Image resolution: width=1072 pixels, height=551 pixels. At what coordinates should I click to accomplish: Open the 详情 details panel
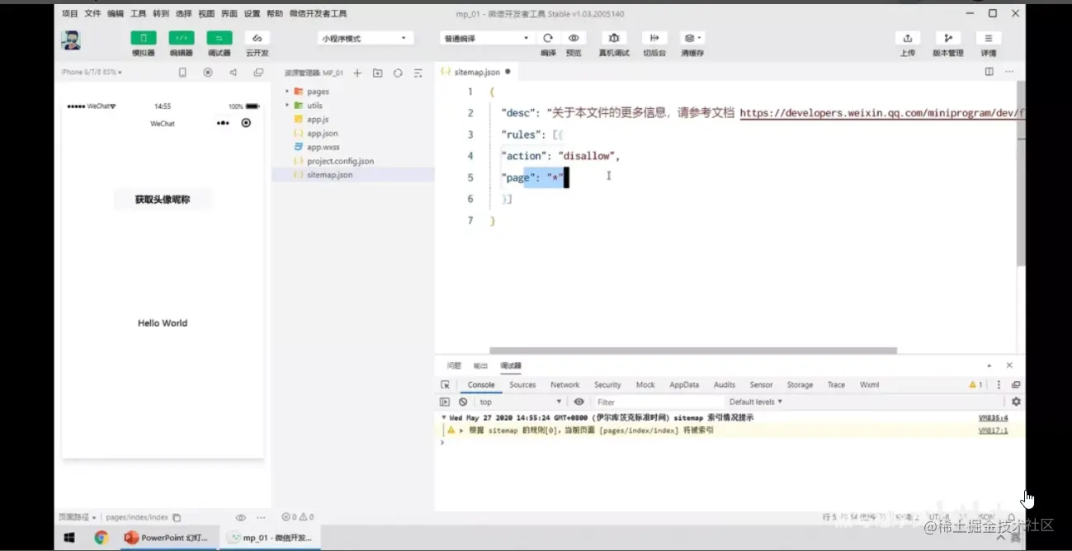988,38
